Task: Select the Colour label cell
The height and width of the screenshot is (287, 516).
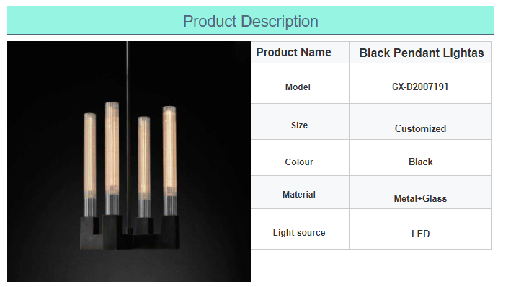Action: 300,158
